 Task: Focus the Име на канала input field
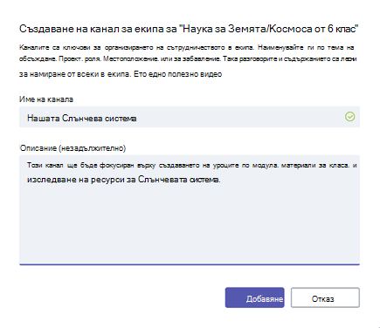(190, 117)
